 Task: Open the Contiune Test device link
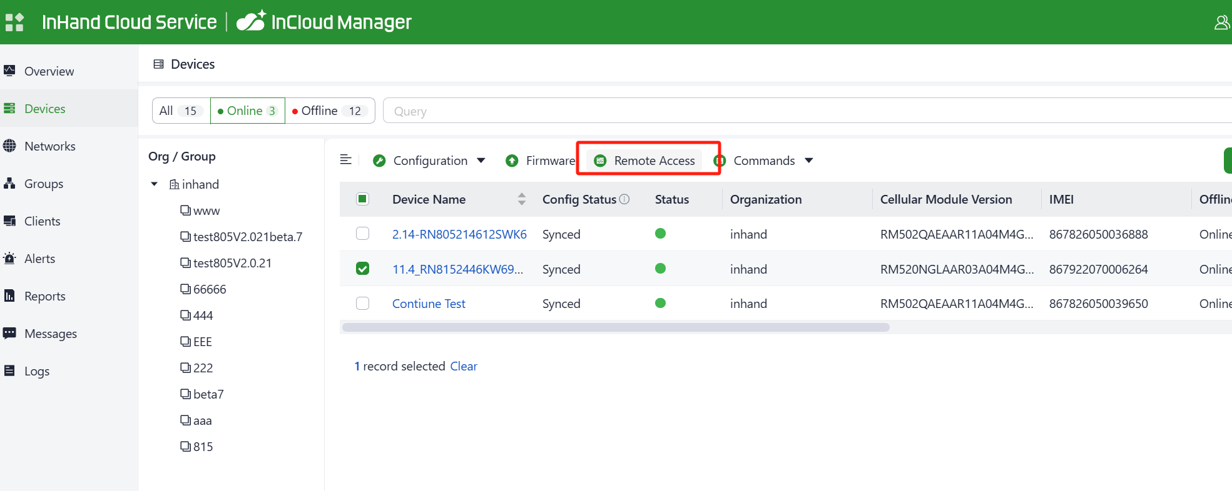click(x=429, y=304)
